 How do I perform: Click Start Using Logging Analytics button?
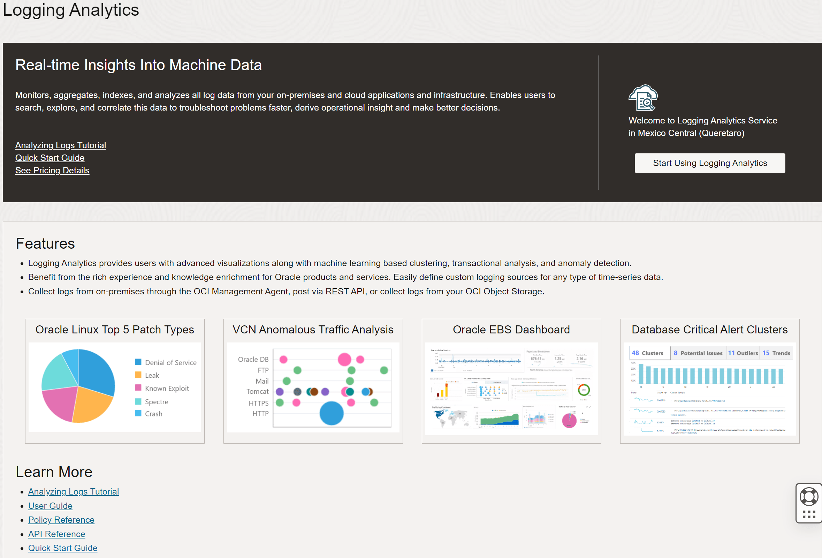[x=709, y=163]
